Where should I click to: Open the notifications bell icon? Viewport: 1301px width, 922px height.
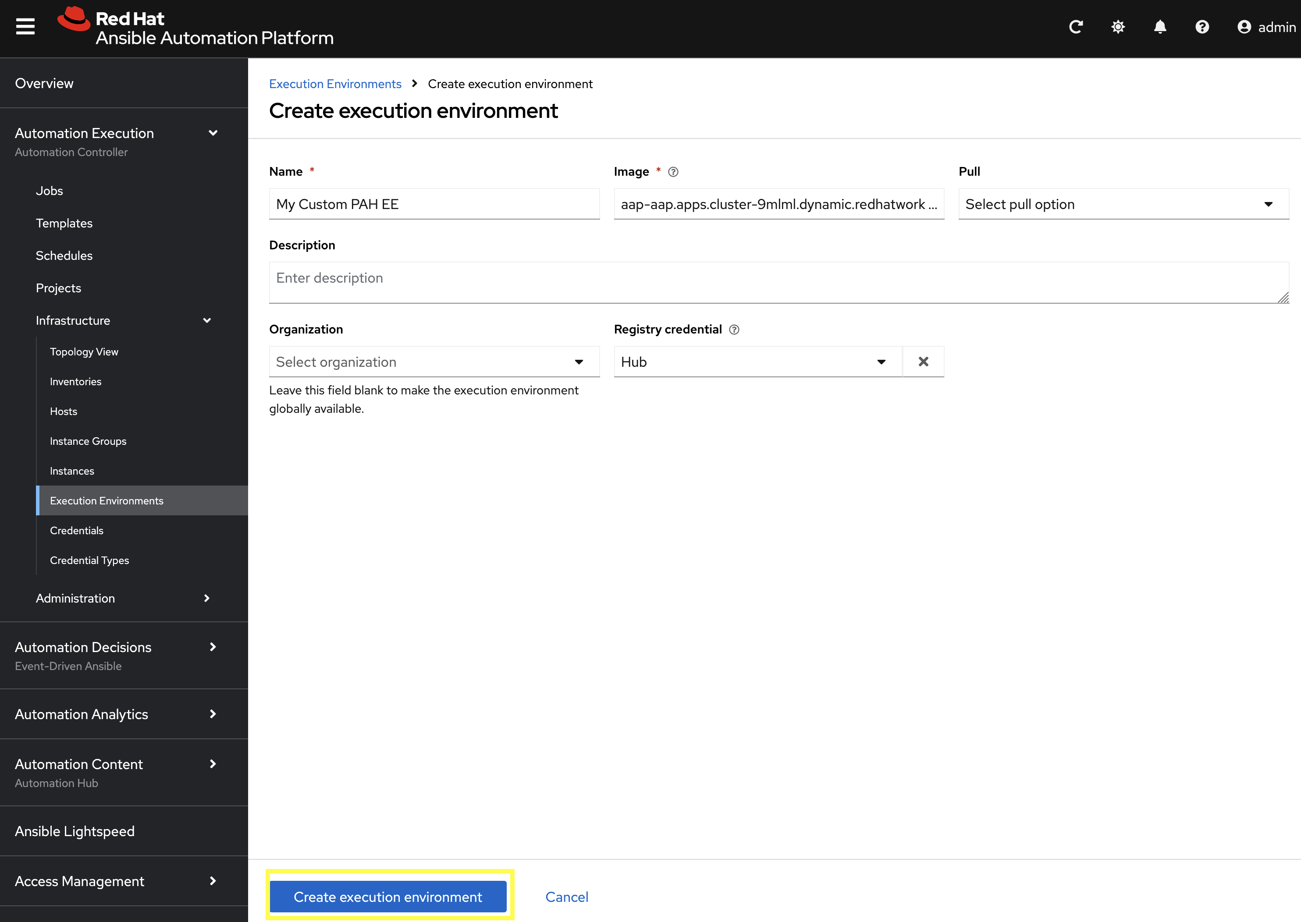(1159, 27)
